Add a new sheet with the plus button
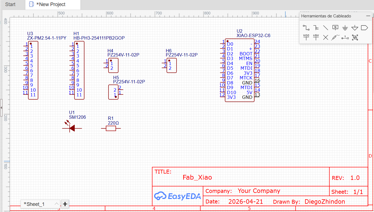The height and width of the screenshot is (212, 374). coord(65,204)
